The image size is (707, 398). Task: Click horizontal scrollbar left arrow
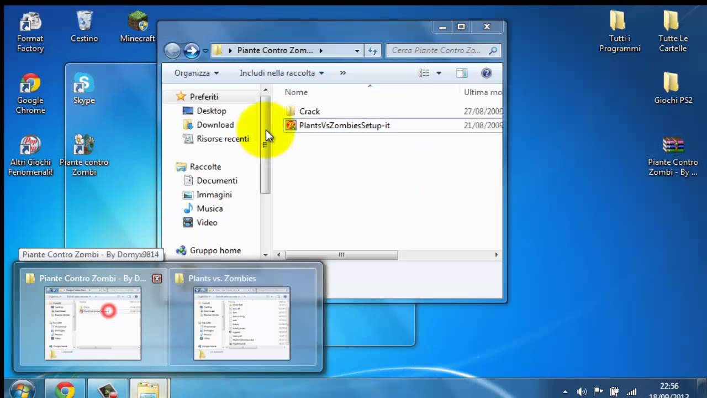279,255
